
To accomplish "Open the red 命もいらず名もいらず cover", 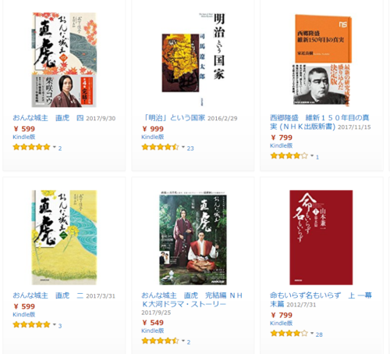I will coord(321,238).
